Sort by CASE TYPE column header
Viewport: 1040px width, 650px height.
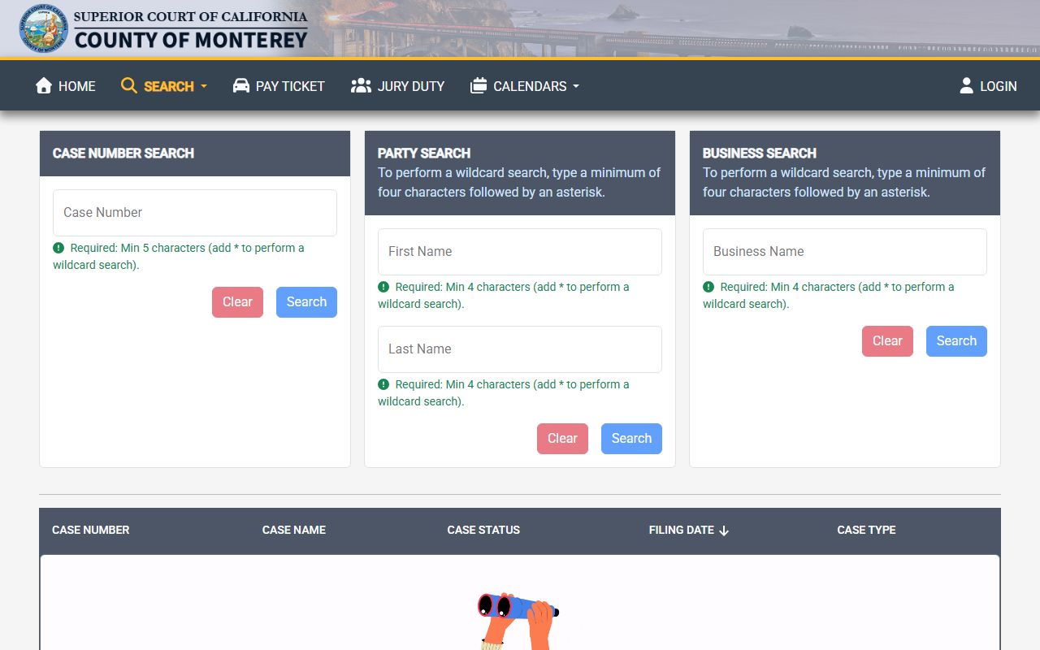coord(866,530)
